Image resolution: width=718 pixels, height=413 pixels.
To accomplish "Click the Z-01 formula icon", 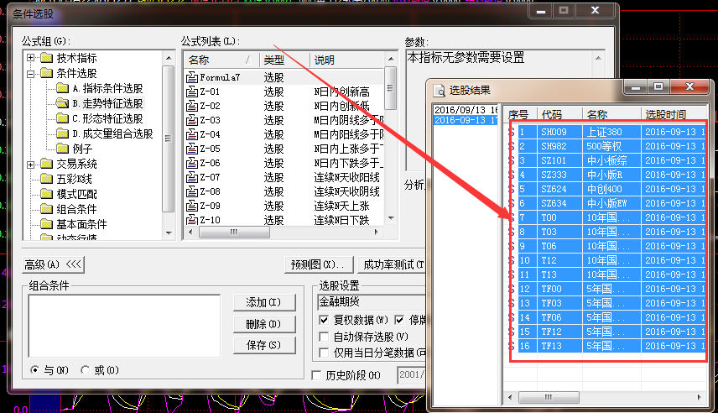I will coord(191,91).
